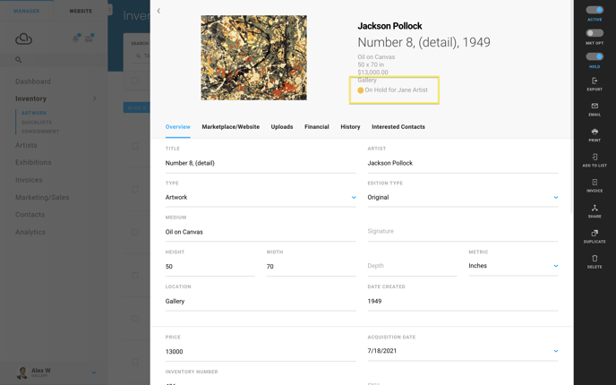Open Analytics in the sidebar
The image size is (616, 385).
click(x=30, y=232)
